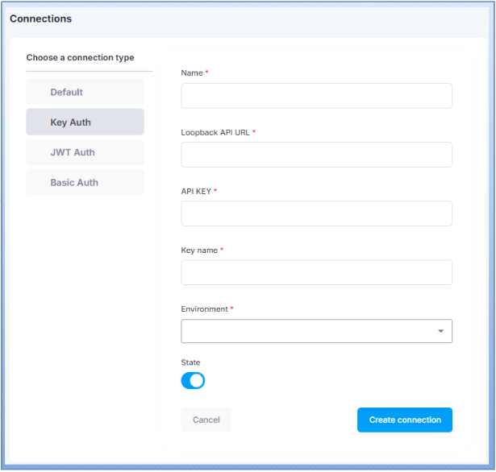This screenshot has width=496, height=472.
Task: Choose Basic Auth connection type
Action: point(85,183)
